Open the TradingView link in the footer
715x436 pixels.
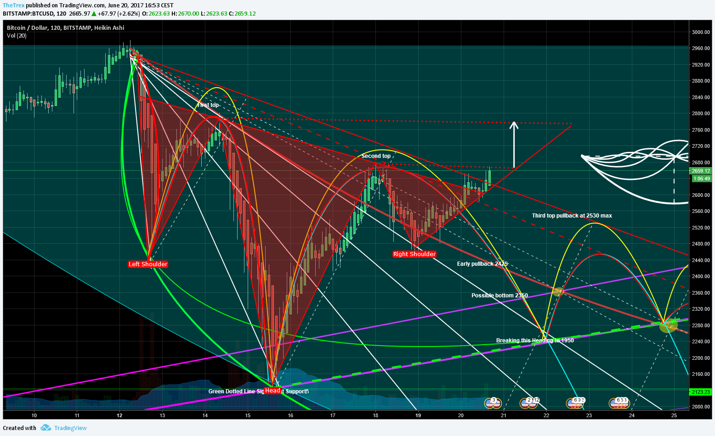(70, 428)
